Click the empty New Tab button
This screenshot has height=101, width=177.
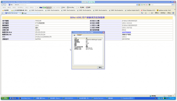(39, 13)
